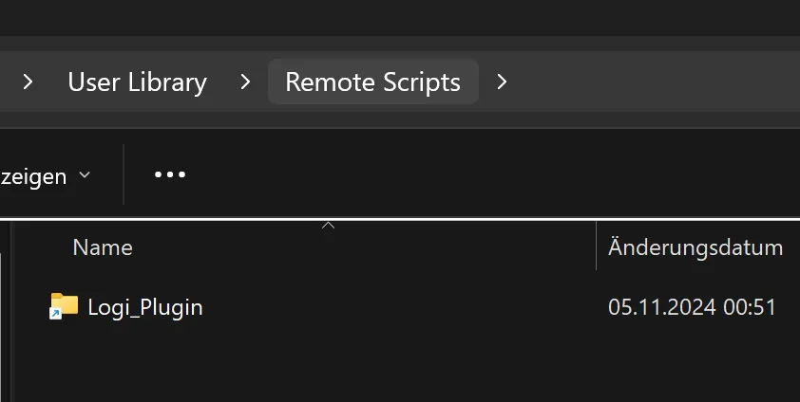Sort by the Änderungsdatum column header
Screen dimensions: 800x402
[x=695, y=248]
